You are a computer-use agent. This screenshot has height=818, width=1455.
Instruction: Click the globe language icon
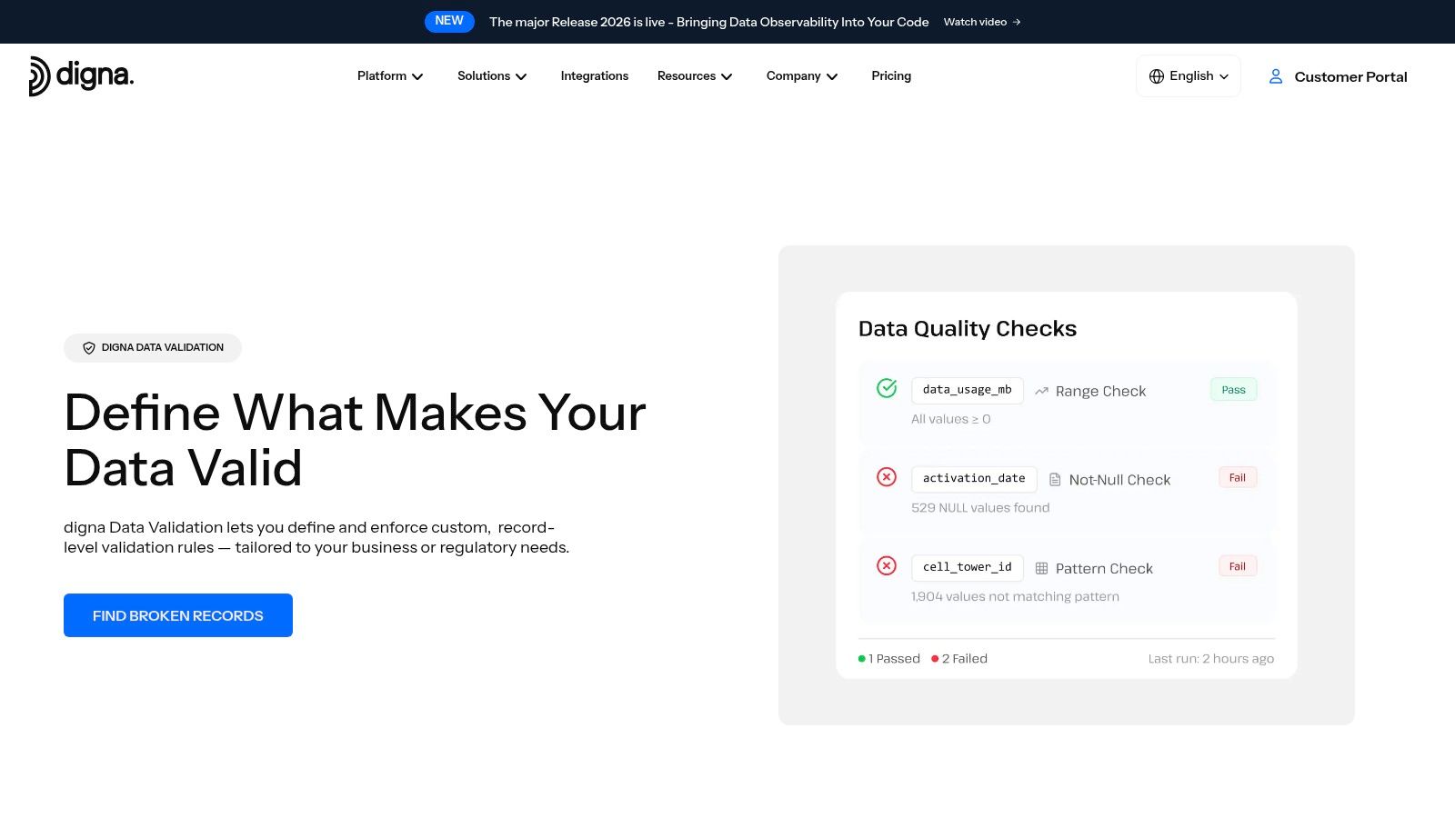point(1157,76)
